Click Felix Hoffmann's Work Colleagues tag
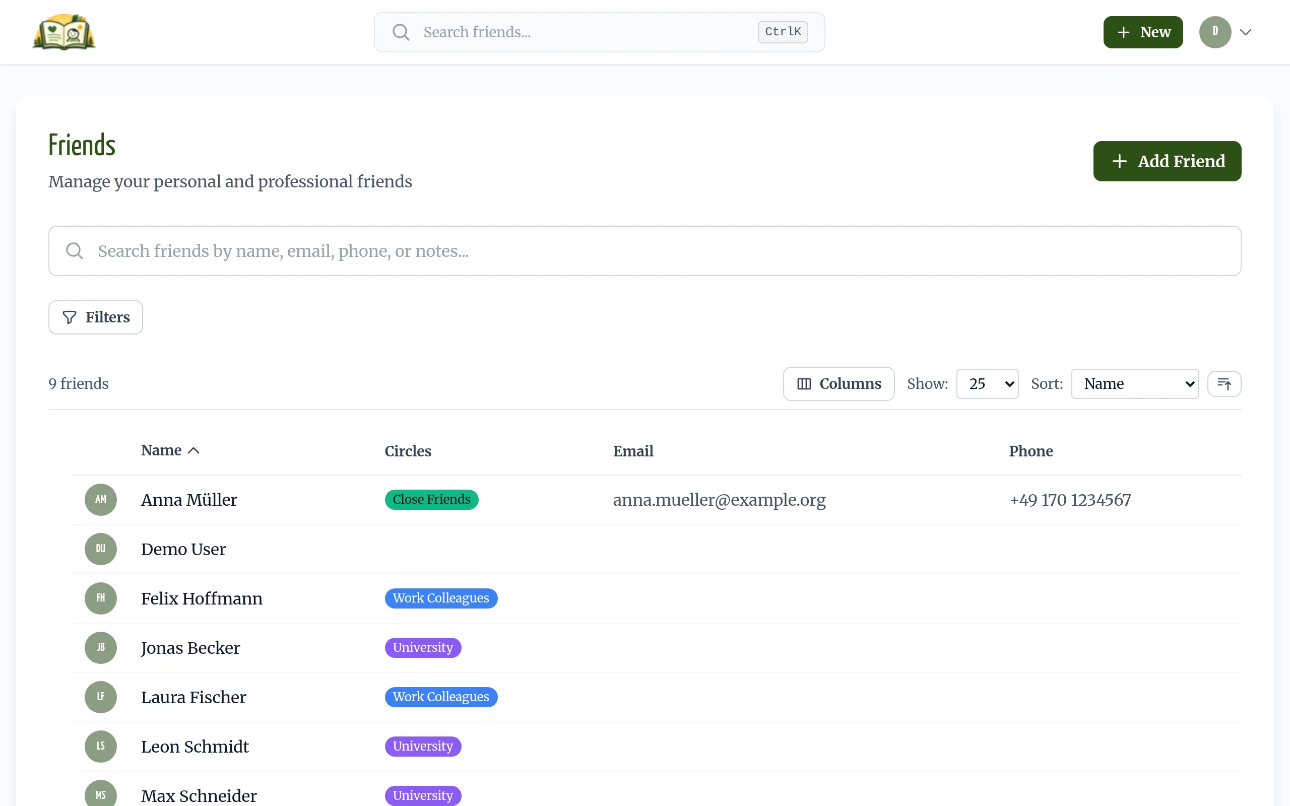The image size is (1290, 806). coord(441,598)
